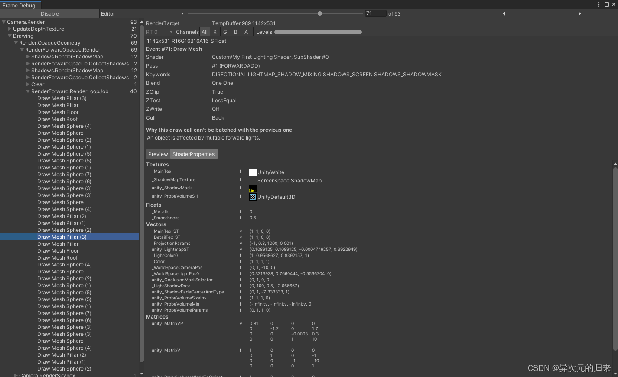Collapse RenderForward.RenderLoopJob node

coord(28,91)
